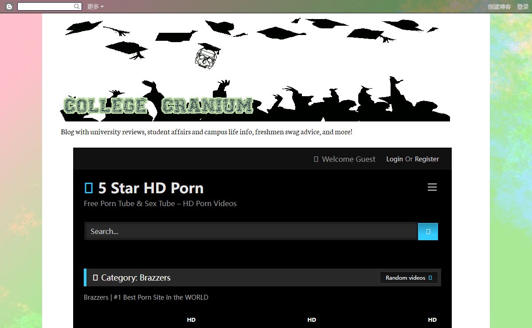Click the Random videos button
This screenshot has height=328, width=532.
coord(409,278)
